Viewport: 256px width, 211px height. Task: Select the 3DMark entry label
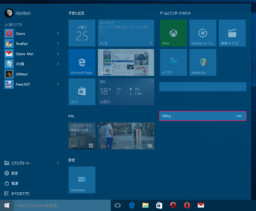click(22, 74)
